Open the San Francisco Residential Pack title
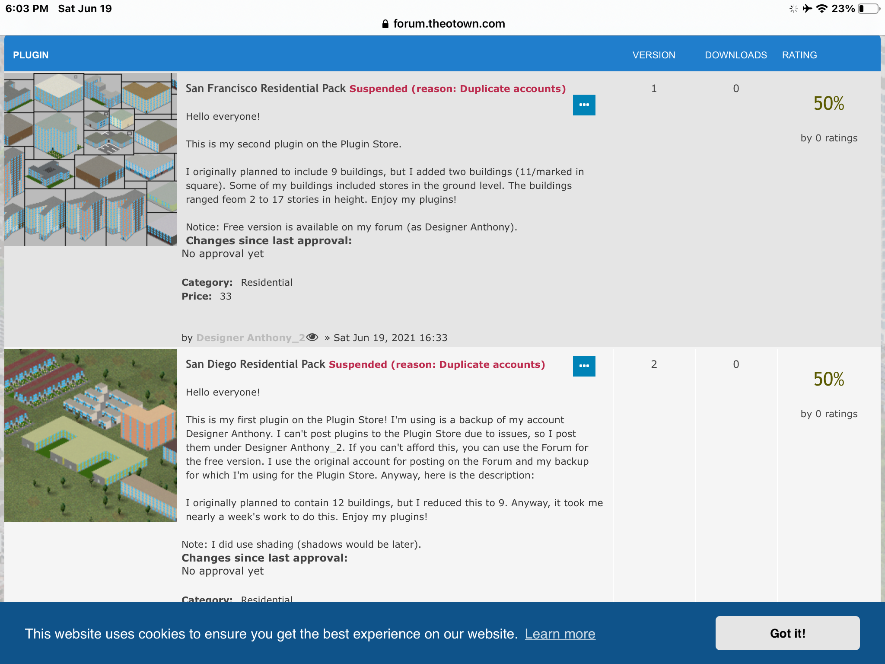This screenshot has width=885, height=664. point(265,88)
